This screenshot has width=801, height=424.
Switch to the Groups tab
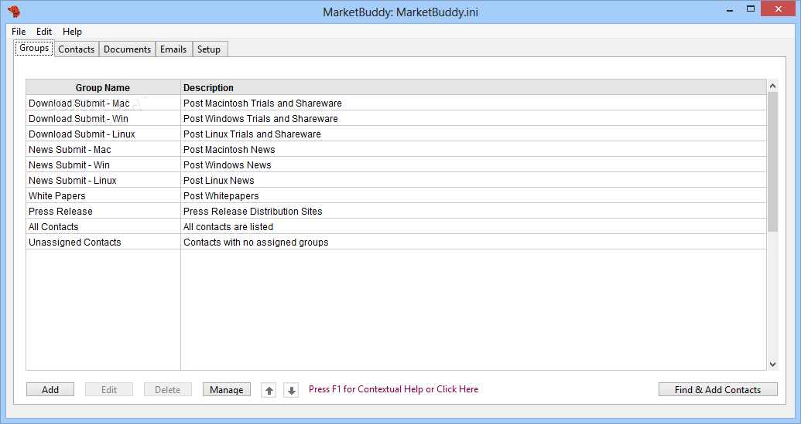click(34, 49)
